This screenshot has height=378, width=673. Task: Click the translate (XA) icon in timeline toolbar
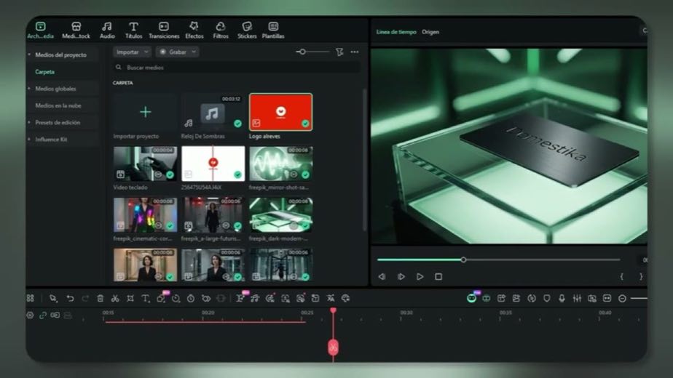click(x=331, y=298)
